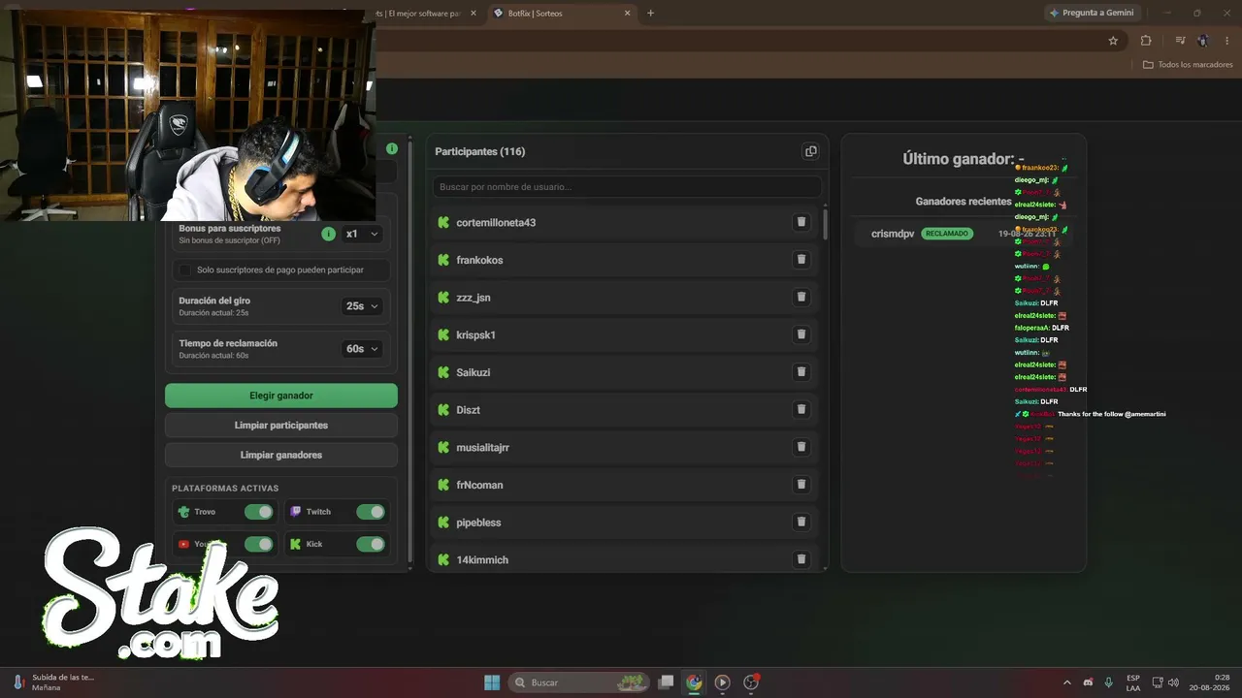
Task: Click Limpiar ganadores
Action: pos(281,455)
